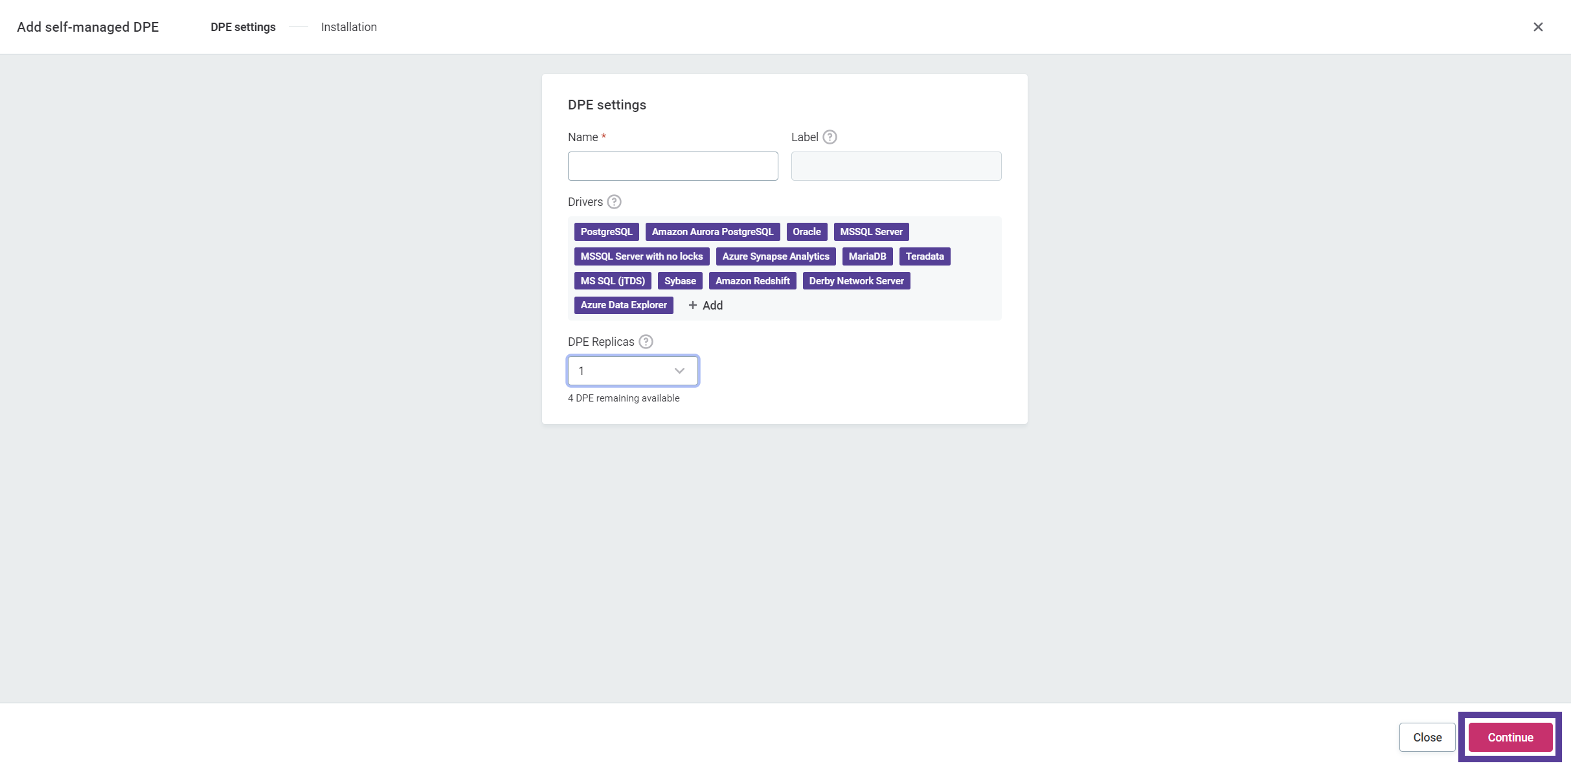The height and width of the screenshot is (770, 1571).
Task: Close the Add self-managed DPE dialog
Action: click(x=1538, y=27)
